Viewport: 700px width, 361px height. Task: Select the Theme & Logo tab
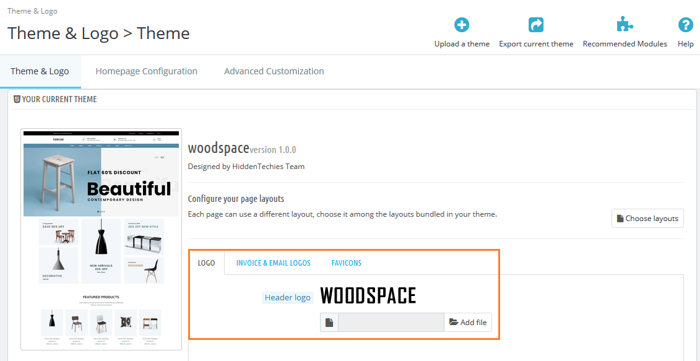[40, 71]
